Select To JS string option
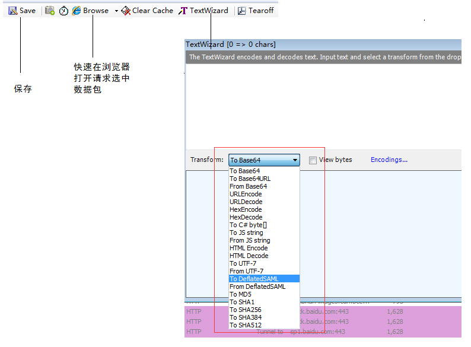Screen dimensions: 471x347 coord(264,233)
